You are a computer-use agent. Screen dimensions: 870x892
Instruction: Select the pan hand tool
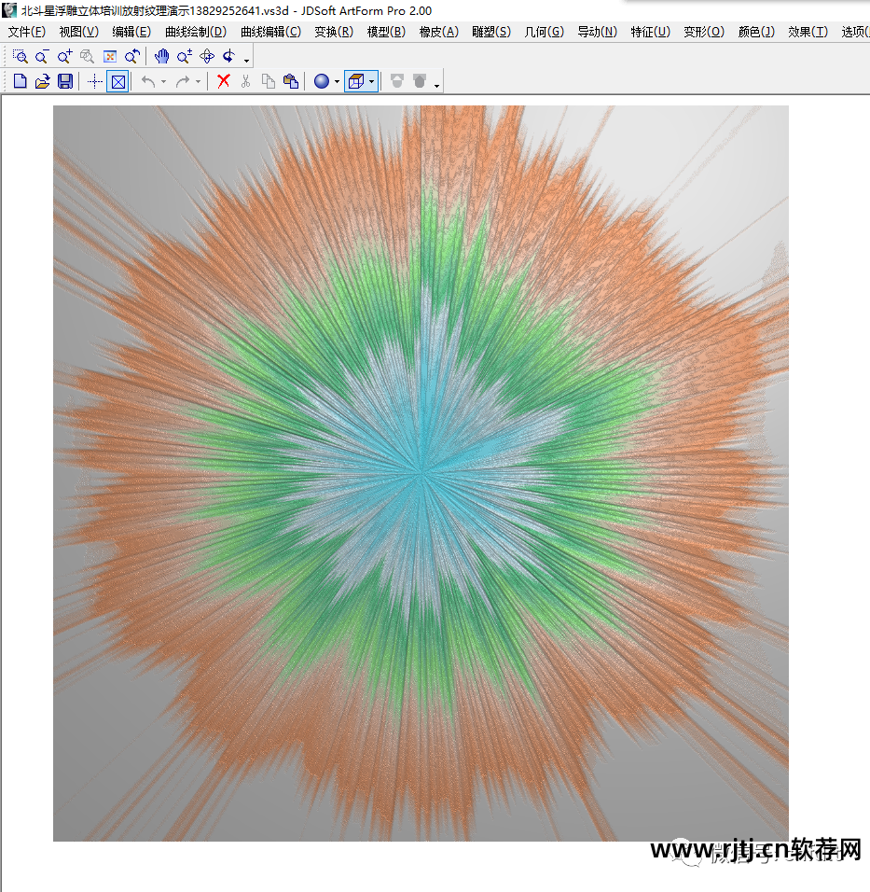pyautogui.click(x=162, y=57)
